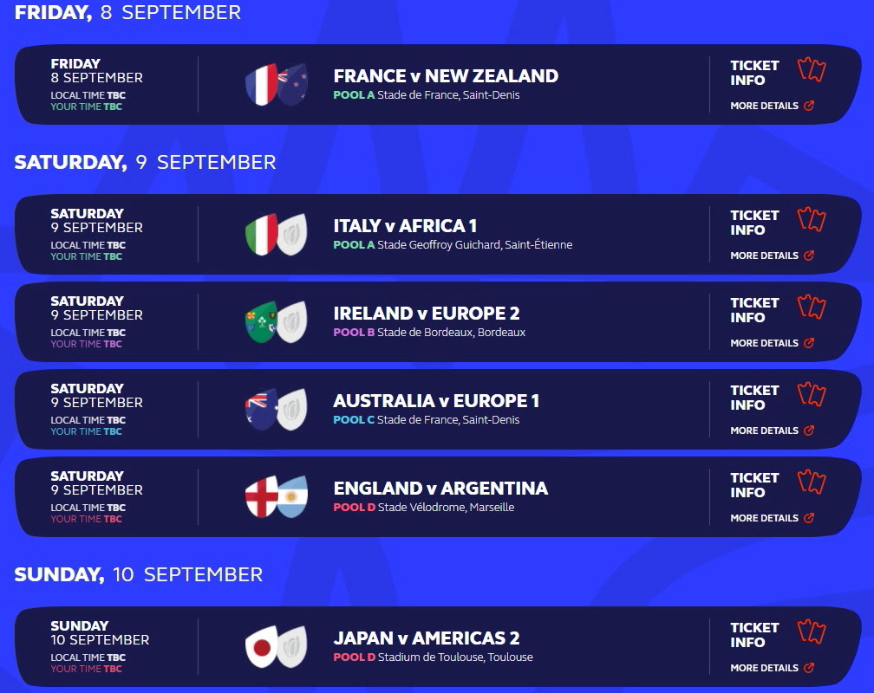Click ticket icon for Italy v Africa 1
The width and height of the screenshot is (874, 693).
[812, 219]
